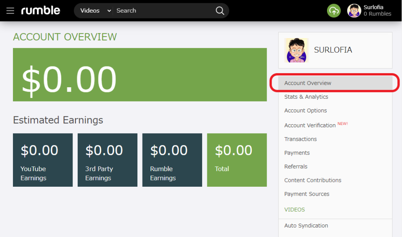402x237 pixels.
Task: Navigate to Referrals
Action: click(x=296, y=167)
